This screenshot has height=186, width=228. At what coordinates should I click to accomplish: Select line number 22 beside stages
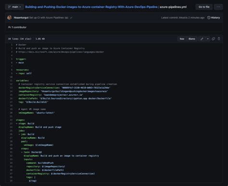(11, 120)
